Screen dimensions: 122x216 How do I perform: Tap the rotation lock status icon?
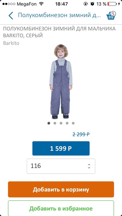tap(85, 4)
